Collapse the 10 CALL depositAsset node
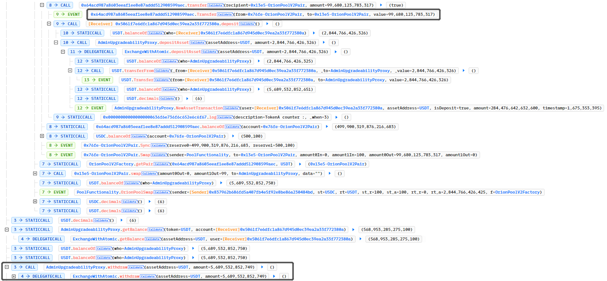 click(56, 42)
